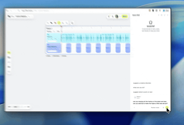
Task: Select the yellow highlighted tool in stack toolbar
Action: (x=59, y=23)
